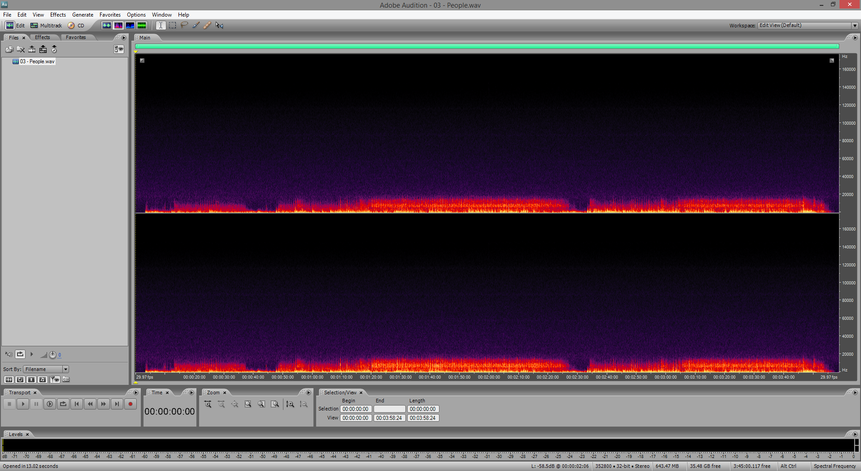This screenshot has width=861, height=471.
Task: Toggle Show Video Files filter
Action: [x=31, y=379]
